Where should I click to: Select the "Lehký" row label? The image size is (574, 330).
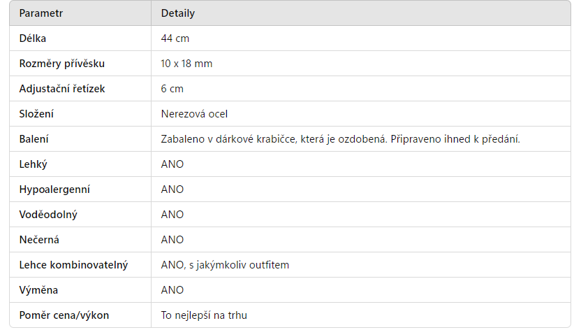click(x=34, y=164)
